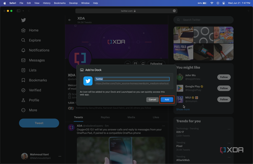
Task: Switch to the Tweets tab
Action: (79, 117)
